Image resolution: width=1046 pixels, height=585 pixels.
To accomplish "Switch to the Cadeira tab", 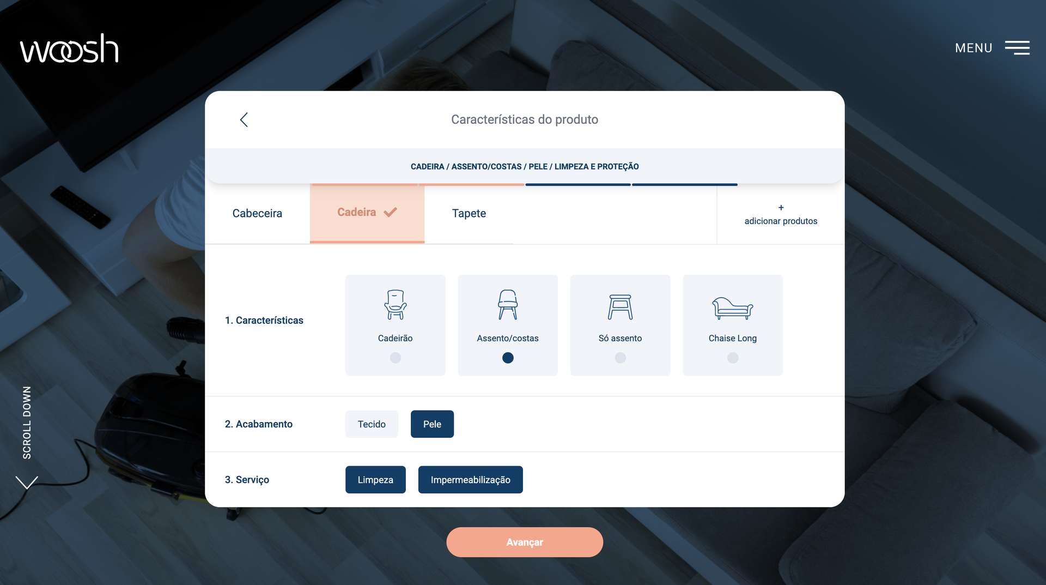I will point(367,213).
